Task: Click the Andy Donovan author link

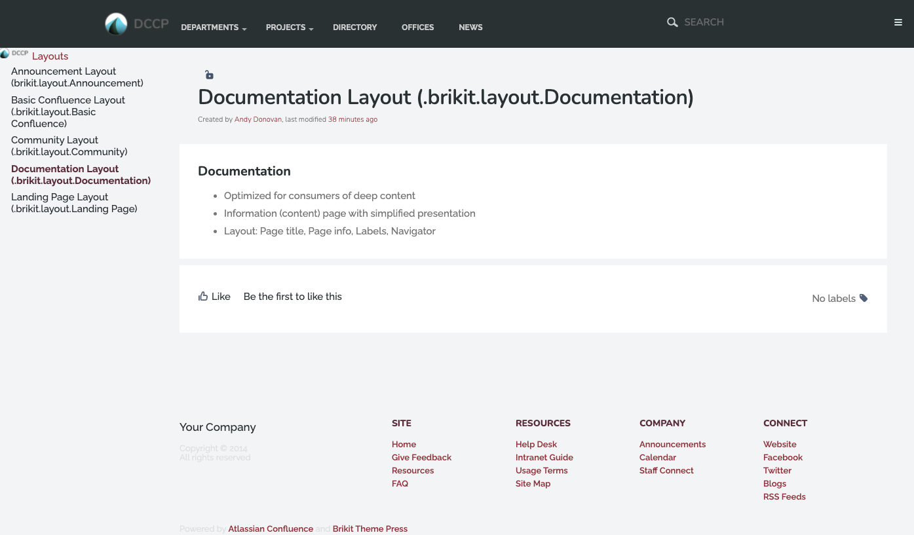Action: [x=257, y=120]
